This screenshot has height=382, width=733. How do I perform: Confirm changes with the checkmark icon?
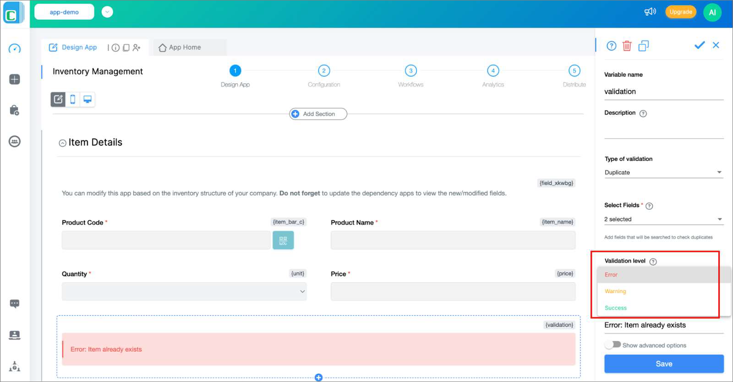pos(700,45)
